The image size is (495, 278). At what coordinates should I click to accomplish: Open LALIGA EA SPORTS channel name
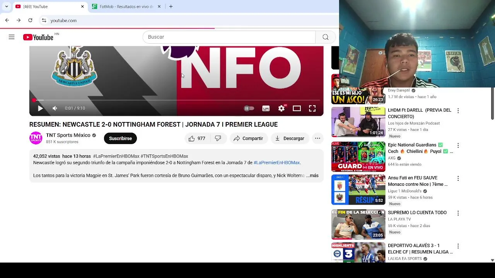pos(405,259)
